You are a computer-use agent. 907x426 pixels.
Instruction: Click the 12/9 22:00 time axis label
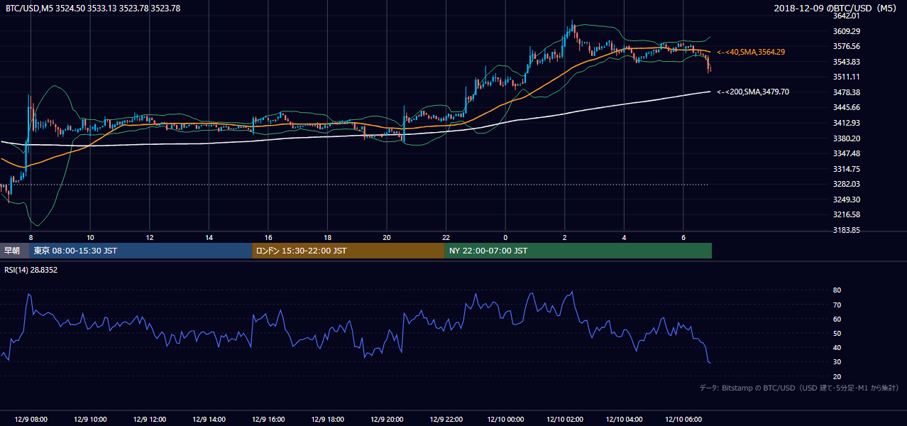pyautogui.click(x=446, y=420)
